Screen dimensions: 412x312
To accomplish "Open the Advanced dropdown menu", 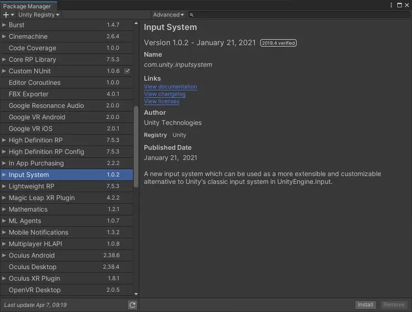I will [x=168, y=15].
